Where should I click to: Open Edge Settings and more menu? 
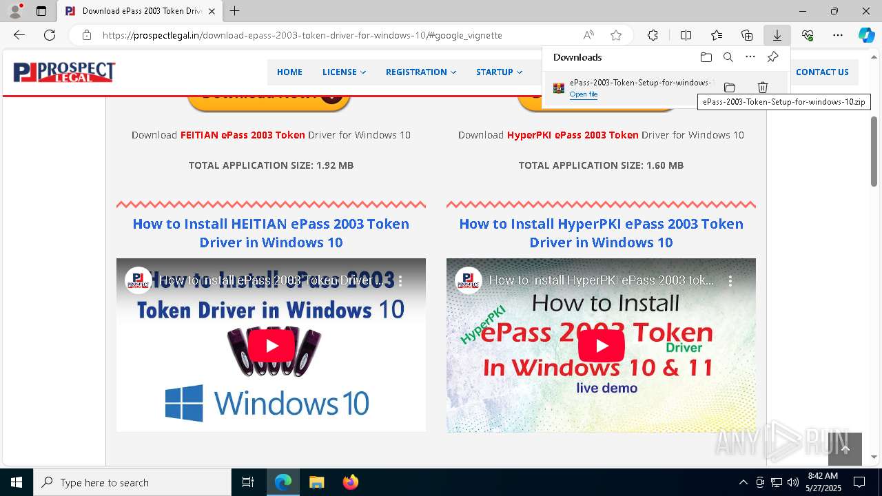[838, 35]
